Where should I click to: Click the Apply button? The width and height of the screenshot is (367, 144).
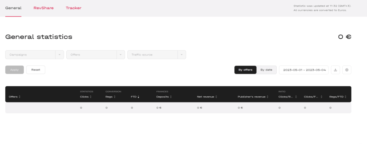point(14,70)
